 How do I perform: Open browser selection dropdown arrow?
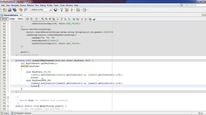click(x=59, y=10)
